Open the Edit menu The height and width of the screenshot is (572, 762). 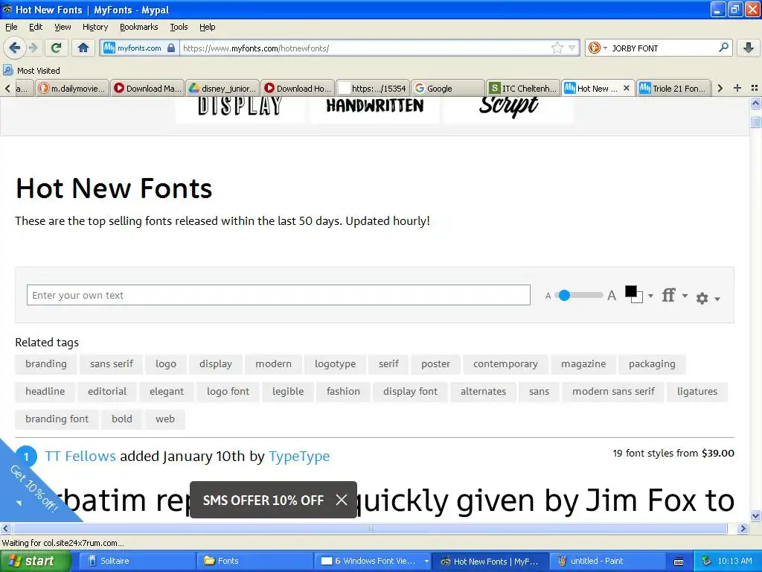point(36,27)
